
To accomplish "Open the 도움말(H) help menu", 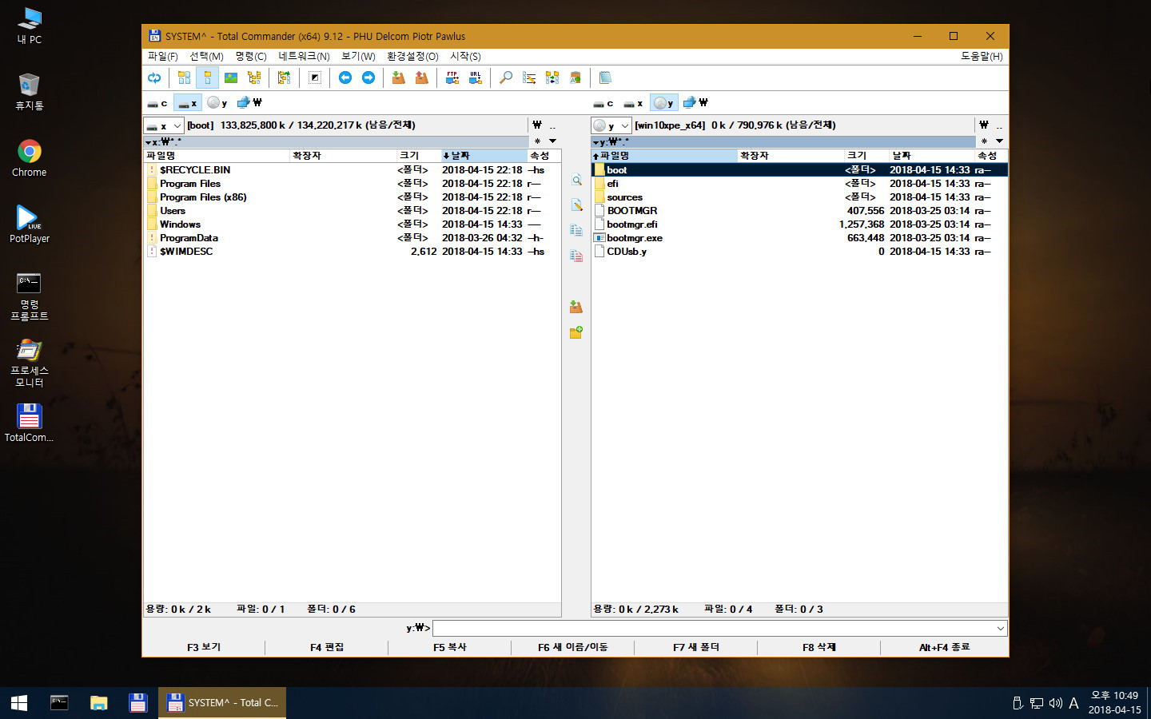I will [982, 57].
